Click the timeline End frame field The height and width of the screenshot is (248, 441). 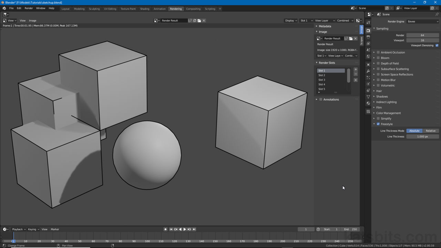coord(351,229)
